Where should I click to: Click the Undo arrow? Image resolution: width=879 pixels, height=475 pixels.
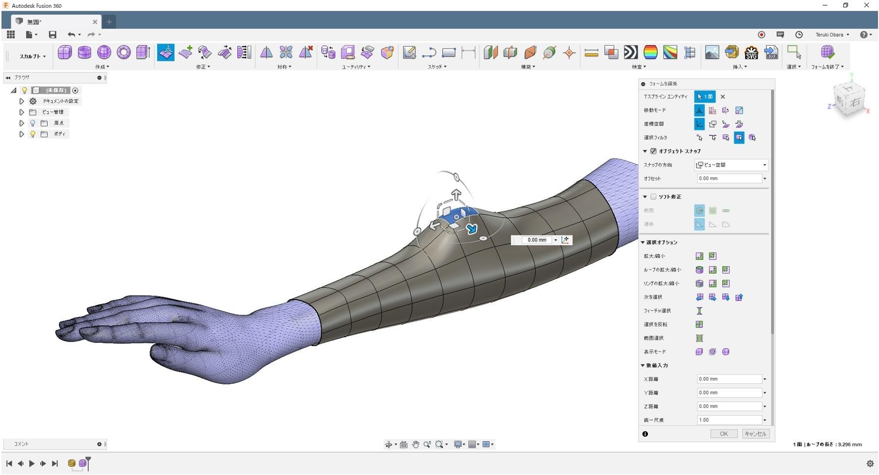point(72,34)
